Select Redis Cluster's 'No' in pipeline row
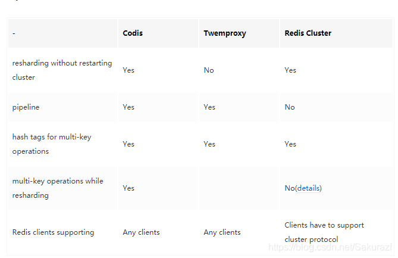This screenshot has height=258, width=398. pos(290,107)
